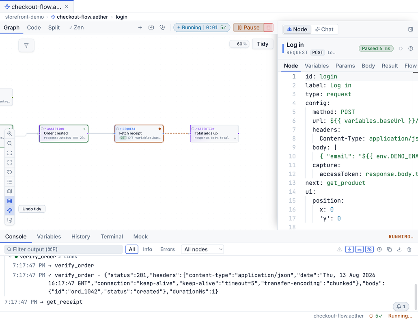Toggle the grid display icon

[10, 201]
